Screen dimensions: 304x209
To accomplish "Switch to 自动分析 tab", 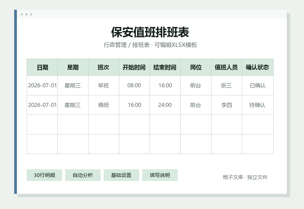I will click(83, 175).
